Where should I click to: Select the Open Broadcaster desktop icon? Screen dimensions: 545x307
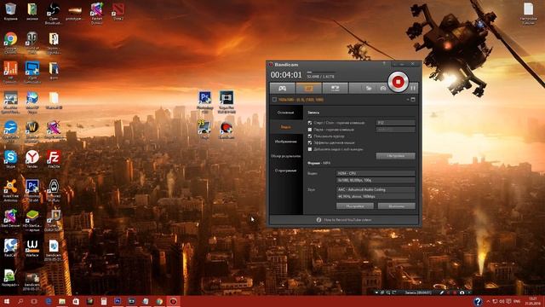[53, 14]
